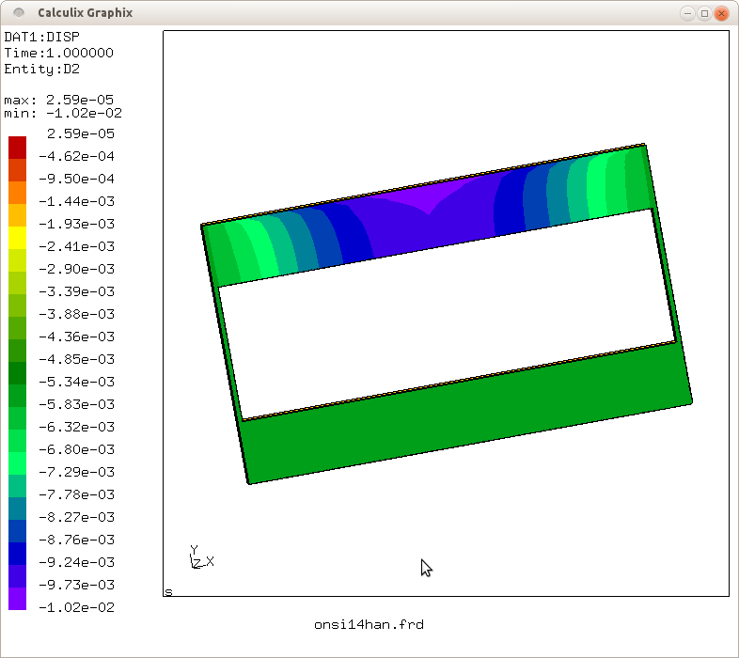Click the Calculix Graphix window menu icon
The height and width of the screenshot is (658, 739).
click(19, 13)
